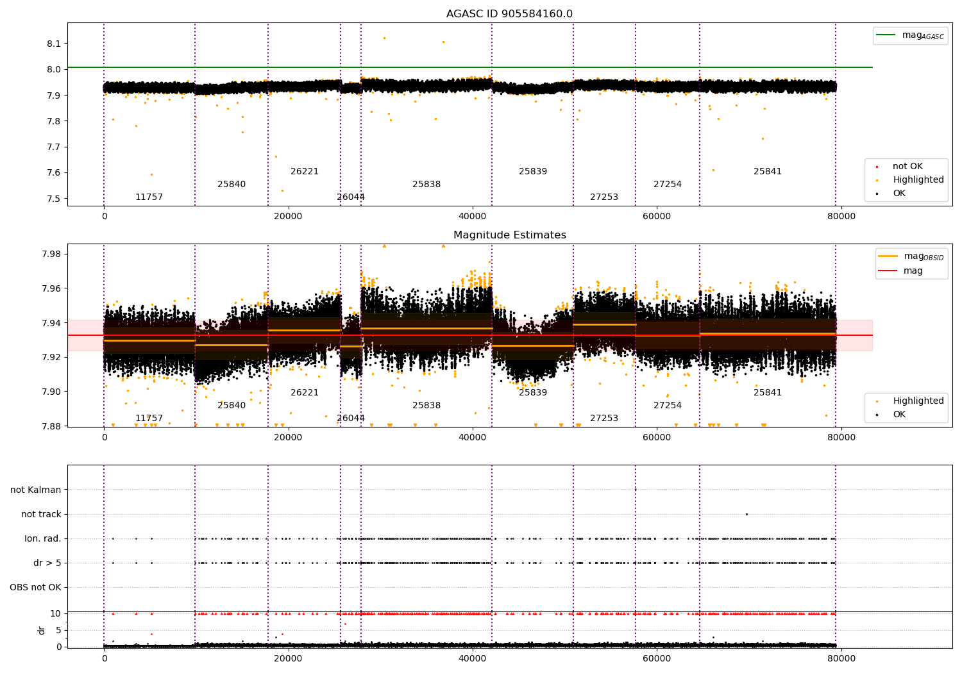Screen dimensions: 962x673
Task: Select the green mag AGASC legend line sample
Action: [x=886, y=35]
